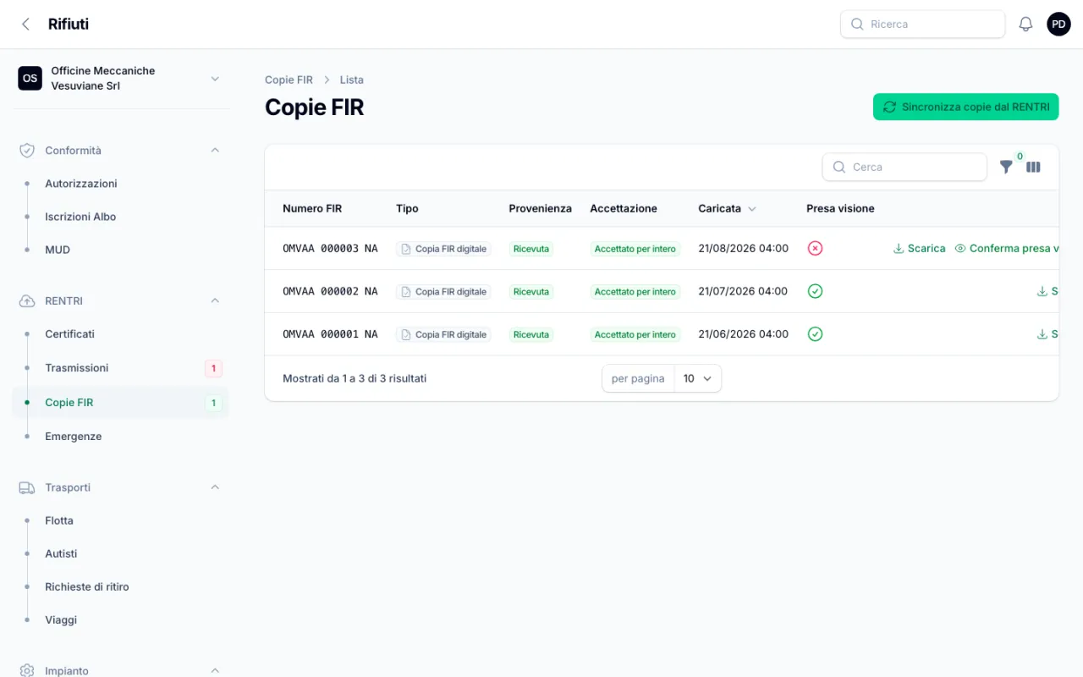The height and width of the screenshot is (677, 1083).
Task: Click the red X status for OMVAA 000003
Action: point(815,249)
